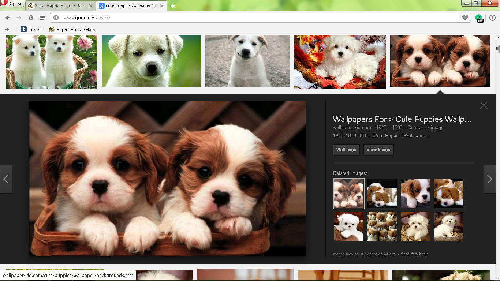Show previous image with left arrow

[6, 179]
